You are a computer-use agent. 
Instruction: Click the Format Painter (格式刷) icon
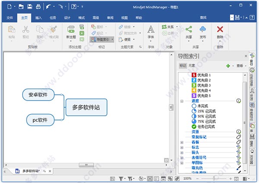54,30
